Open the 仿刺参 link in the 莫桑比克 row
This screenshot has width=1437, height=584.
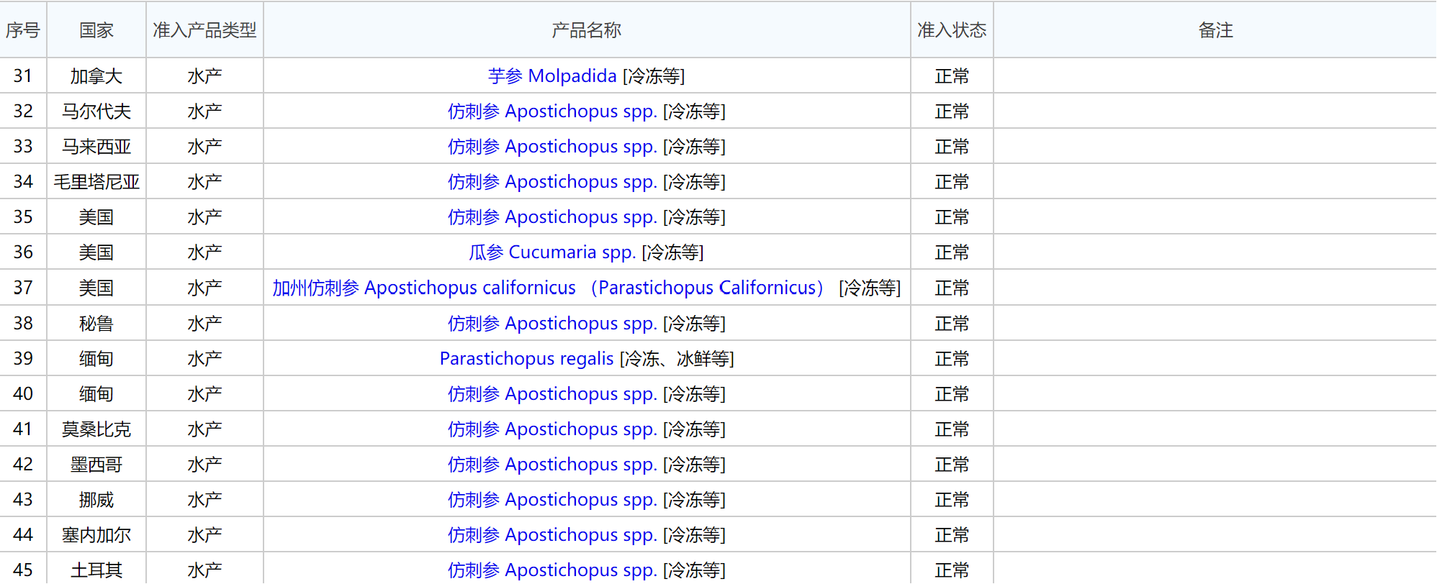[x=552, y=429]
